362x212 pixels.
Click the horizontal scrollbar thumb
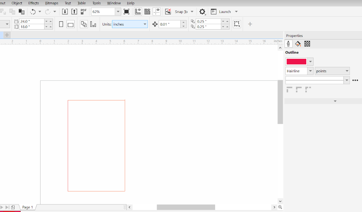tap(186, 207)
